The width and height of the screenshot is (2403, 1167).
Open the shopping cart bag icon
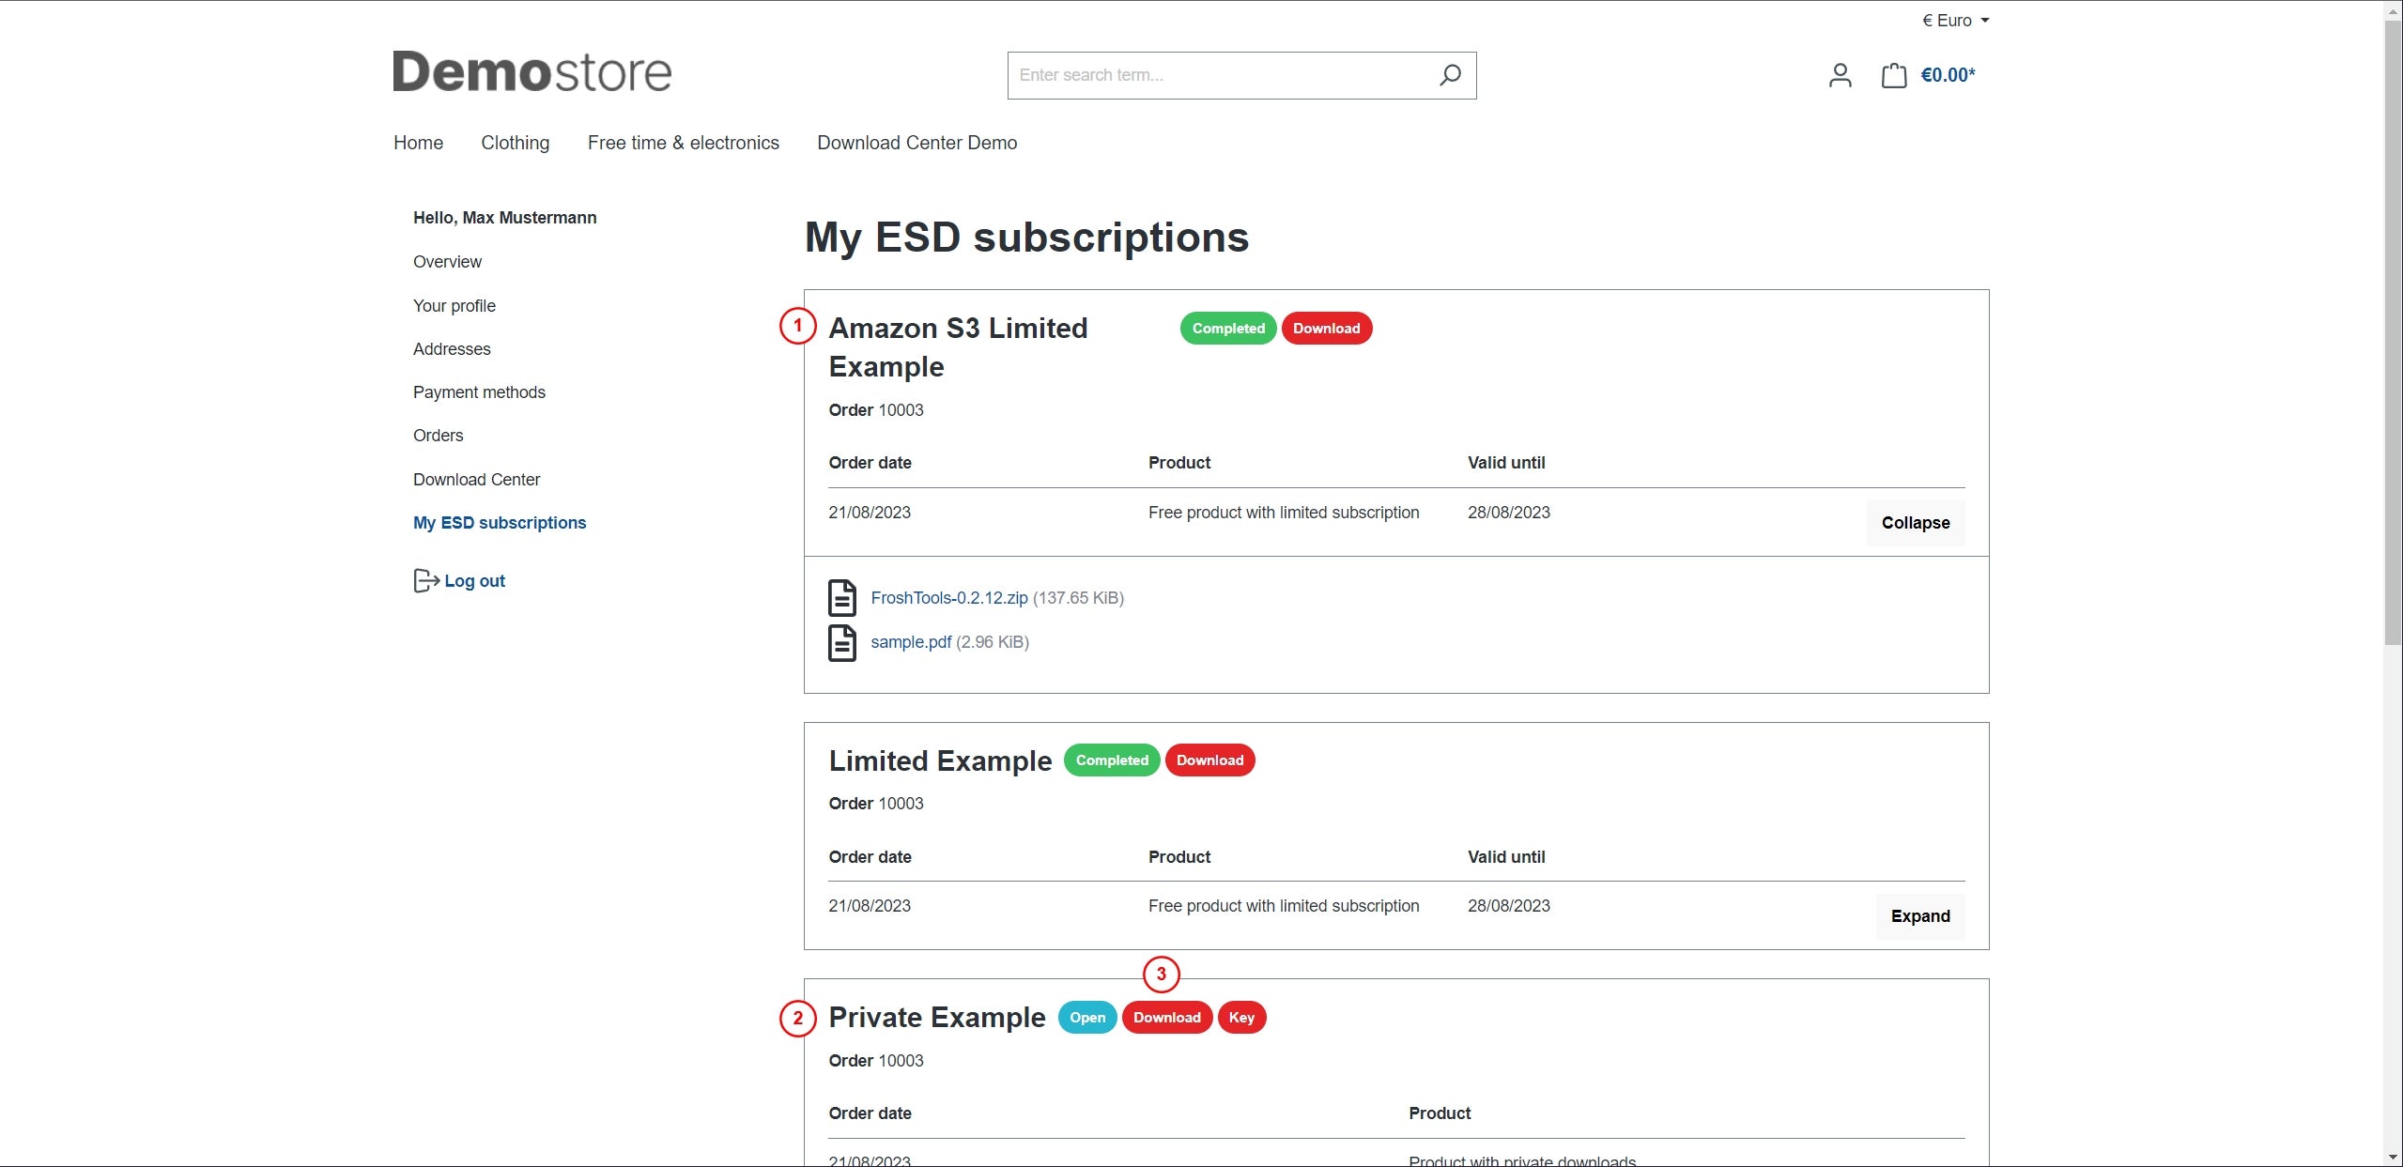[x=1894, y=75]
